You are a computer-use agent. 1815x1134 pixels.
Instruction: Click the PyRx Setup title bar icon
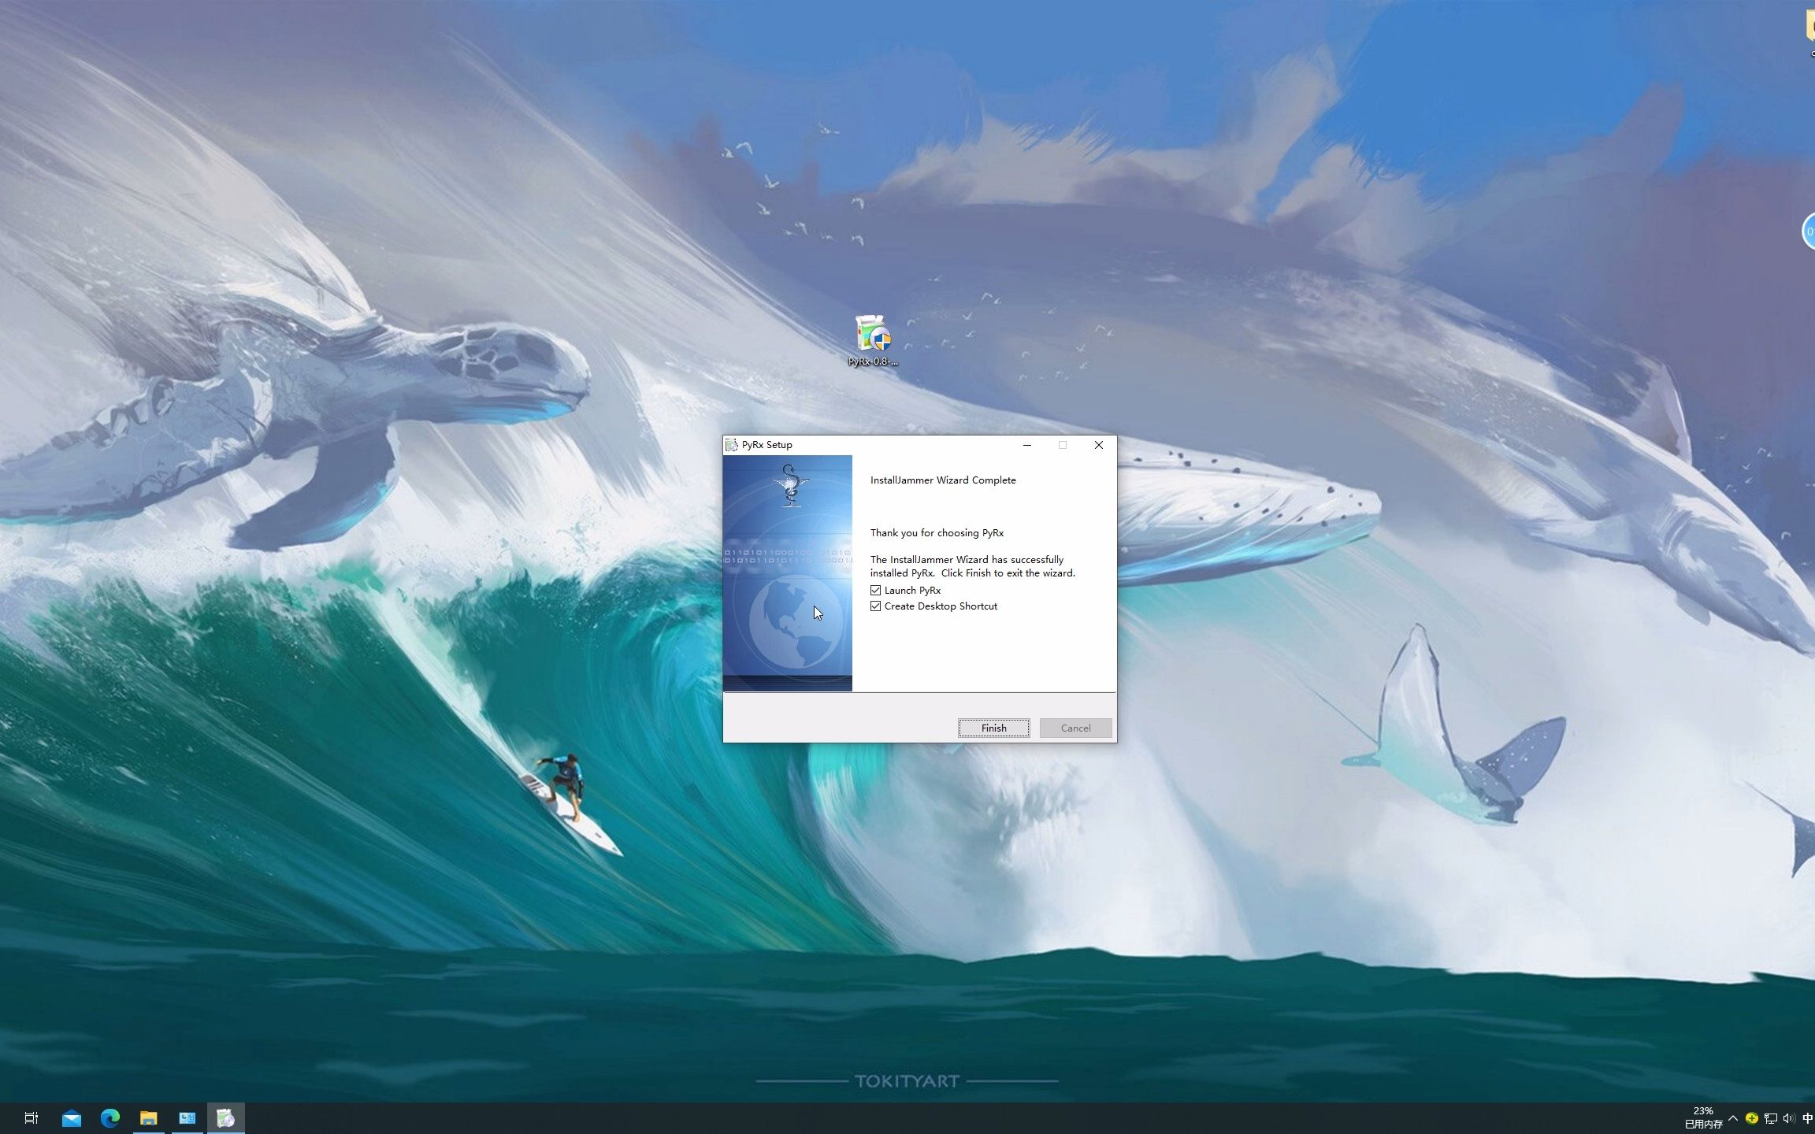[x=732, y=445]
